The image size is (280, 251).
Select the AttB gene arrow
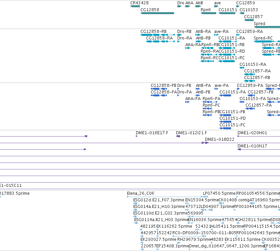click(x=198, y=6)
